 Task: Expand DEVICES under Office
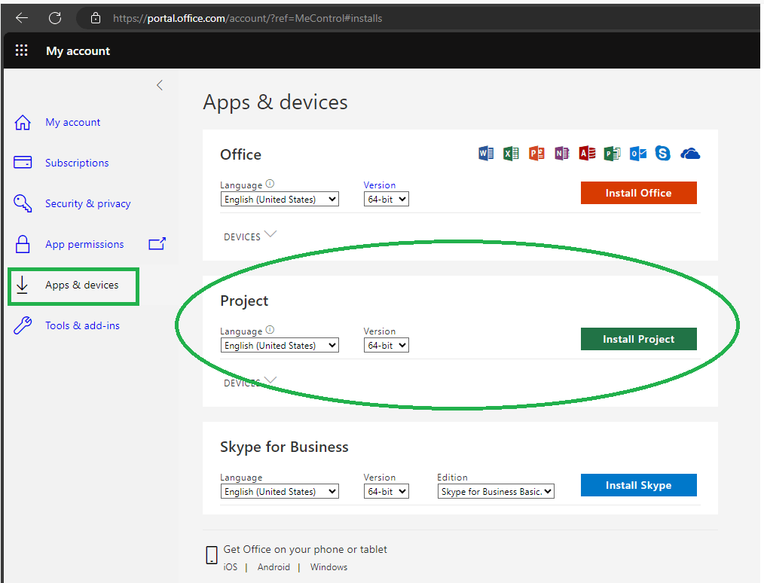250,237
